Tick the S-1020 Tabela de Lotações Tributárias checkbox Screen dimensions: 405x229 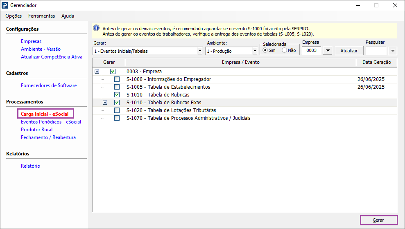click(x=117, y=110)
